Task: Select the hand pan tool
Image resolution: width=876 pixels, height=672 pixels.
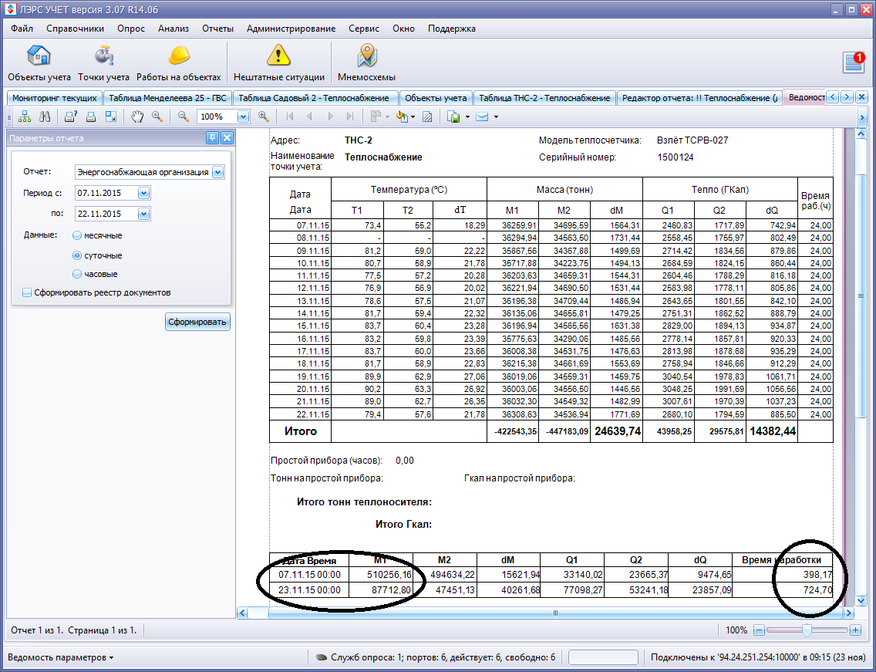Action: pyautogui.click(x=137, y=117)
